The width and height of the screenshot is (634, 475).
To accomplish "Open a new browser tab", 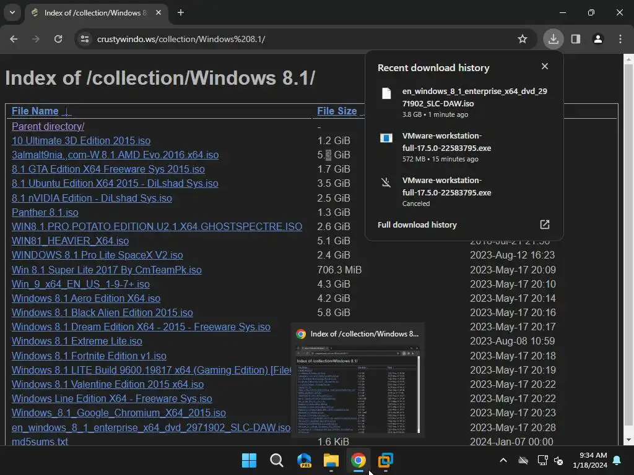I will (181, 12).
